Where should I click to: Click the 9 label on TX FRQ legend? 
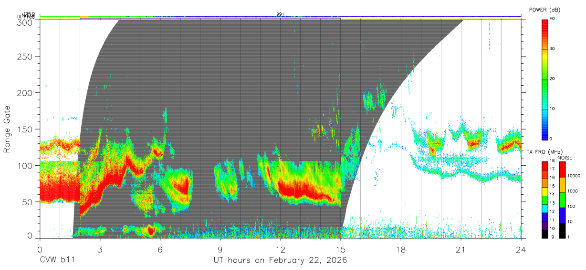(x=553, y=237)
